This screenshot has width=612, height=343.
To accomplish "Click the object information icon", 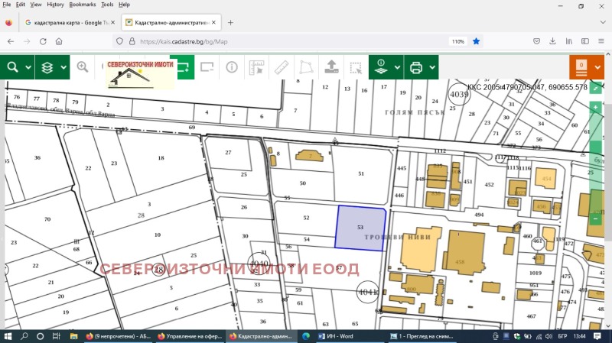I will 231,67.
